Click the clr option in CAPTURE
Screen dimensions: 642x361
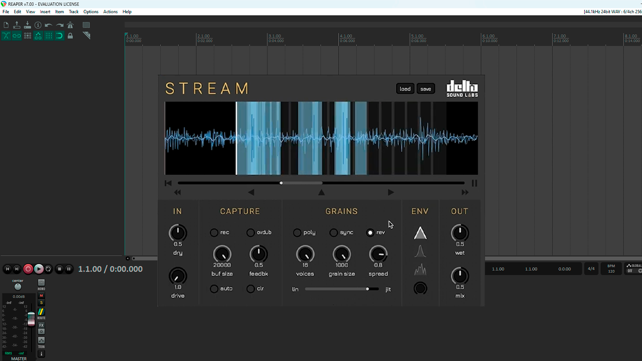251,289
